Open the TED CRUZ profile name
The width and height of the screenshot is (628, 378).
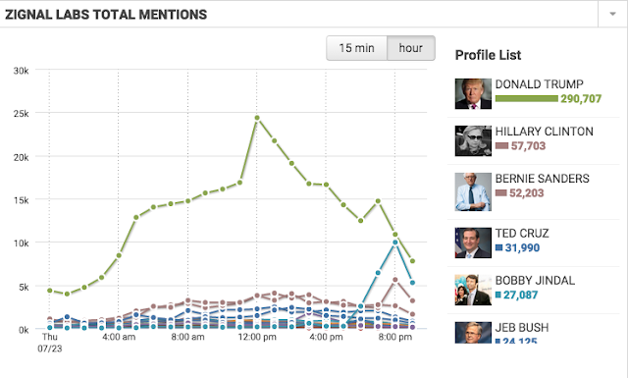tap(522, 234)
